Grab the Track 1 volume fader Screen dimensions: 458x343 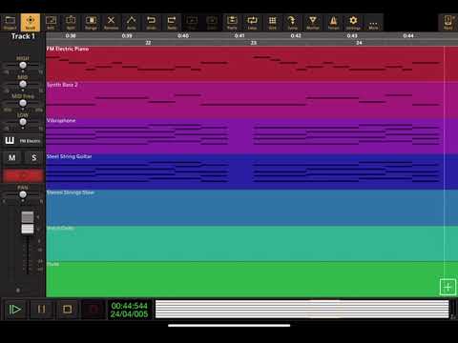(x=28, y=223)
